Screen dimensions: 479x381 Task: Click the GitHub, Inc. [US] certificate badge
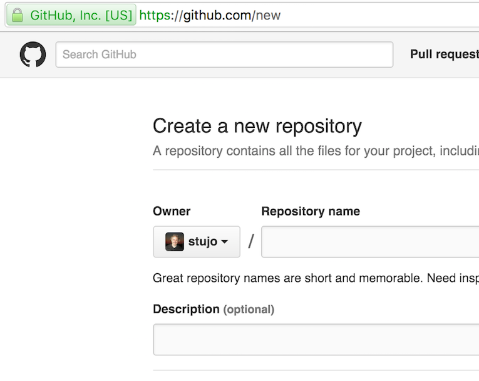[81, 15]
